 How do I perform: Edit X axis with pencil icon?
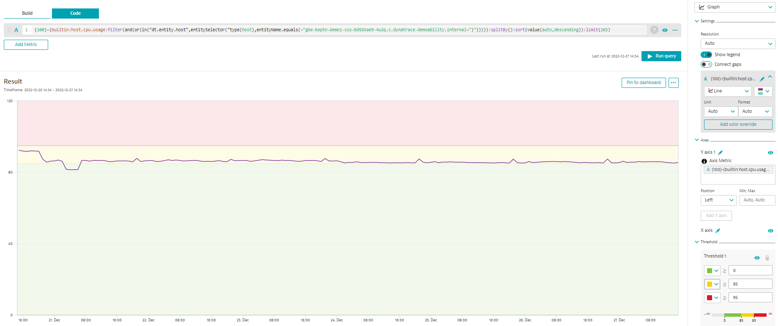point(718,231)
